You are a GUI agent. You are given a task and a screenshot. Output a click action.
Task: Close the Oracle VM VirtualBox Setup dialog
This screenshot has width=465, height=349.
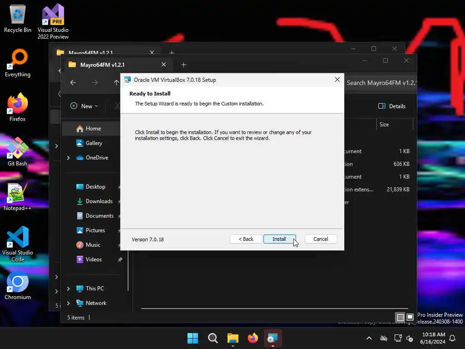[x=337, y=80]
